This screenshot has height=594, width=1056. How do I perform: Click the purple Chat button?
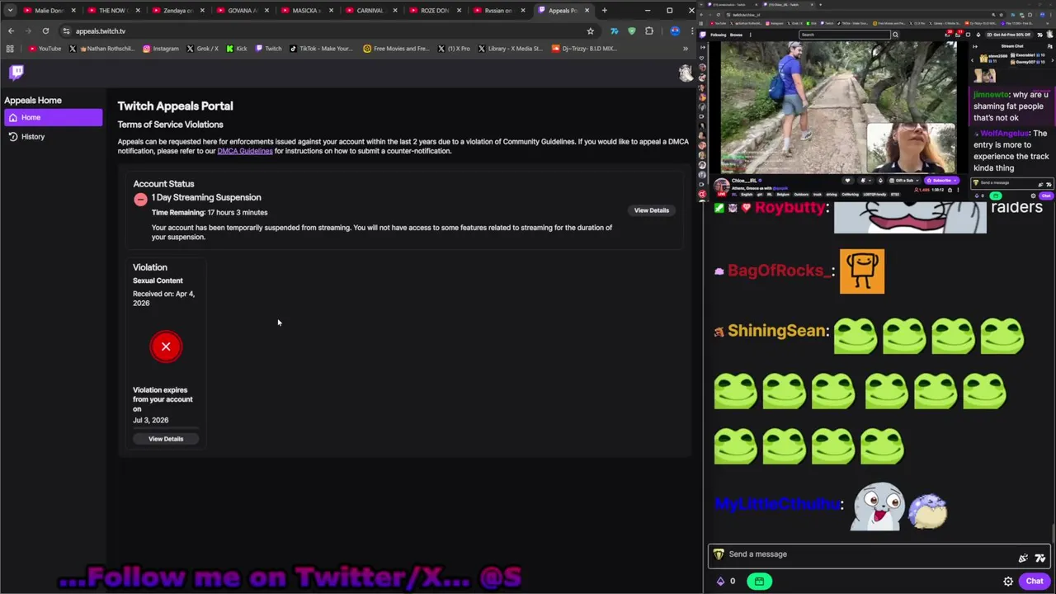coord(1035,582)
